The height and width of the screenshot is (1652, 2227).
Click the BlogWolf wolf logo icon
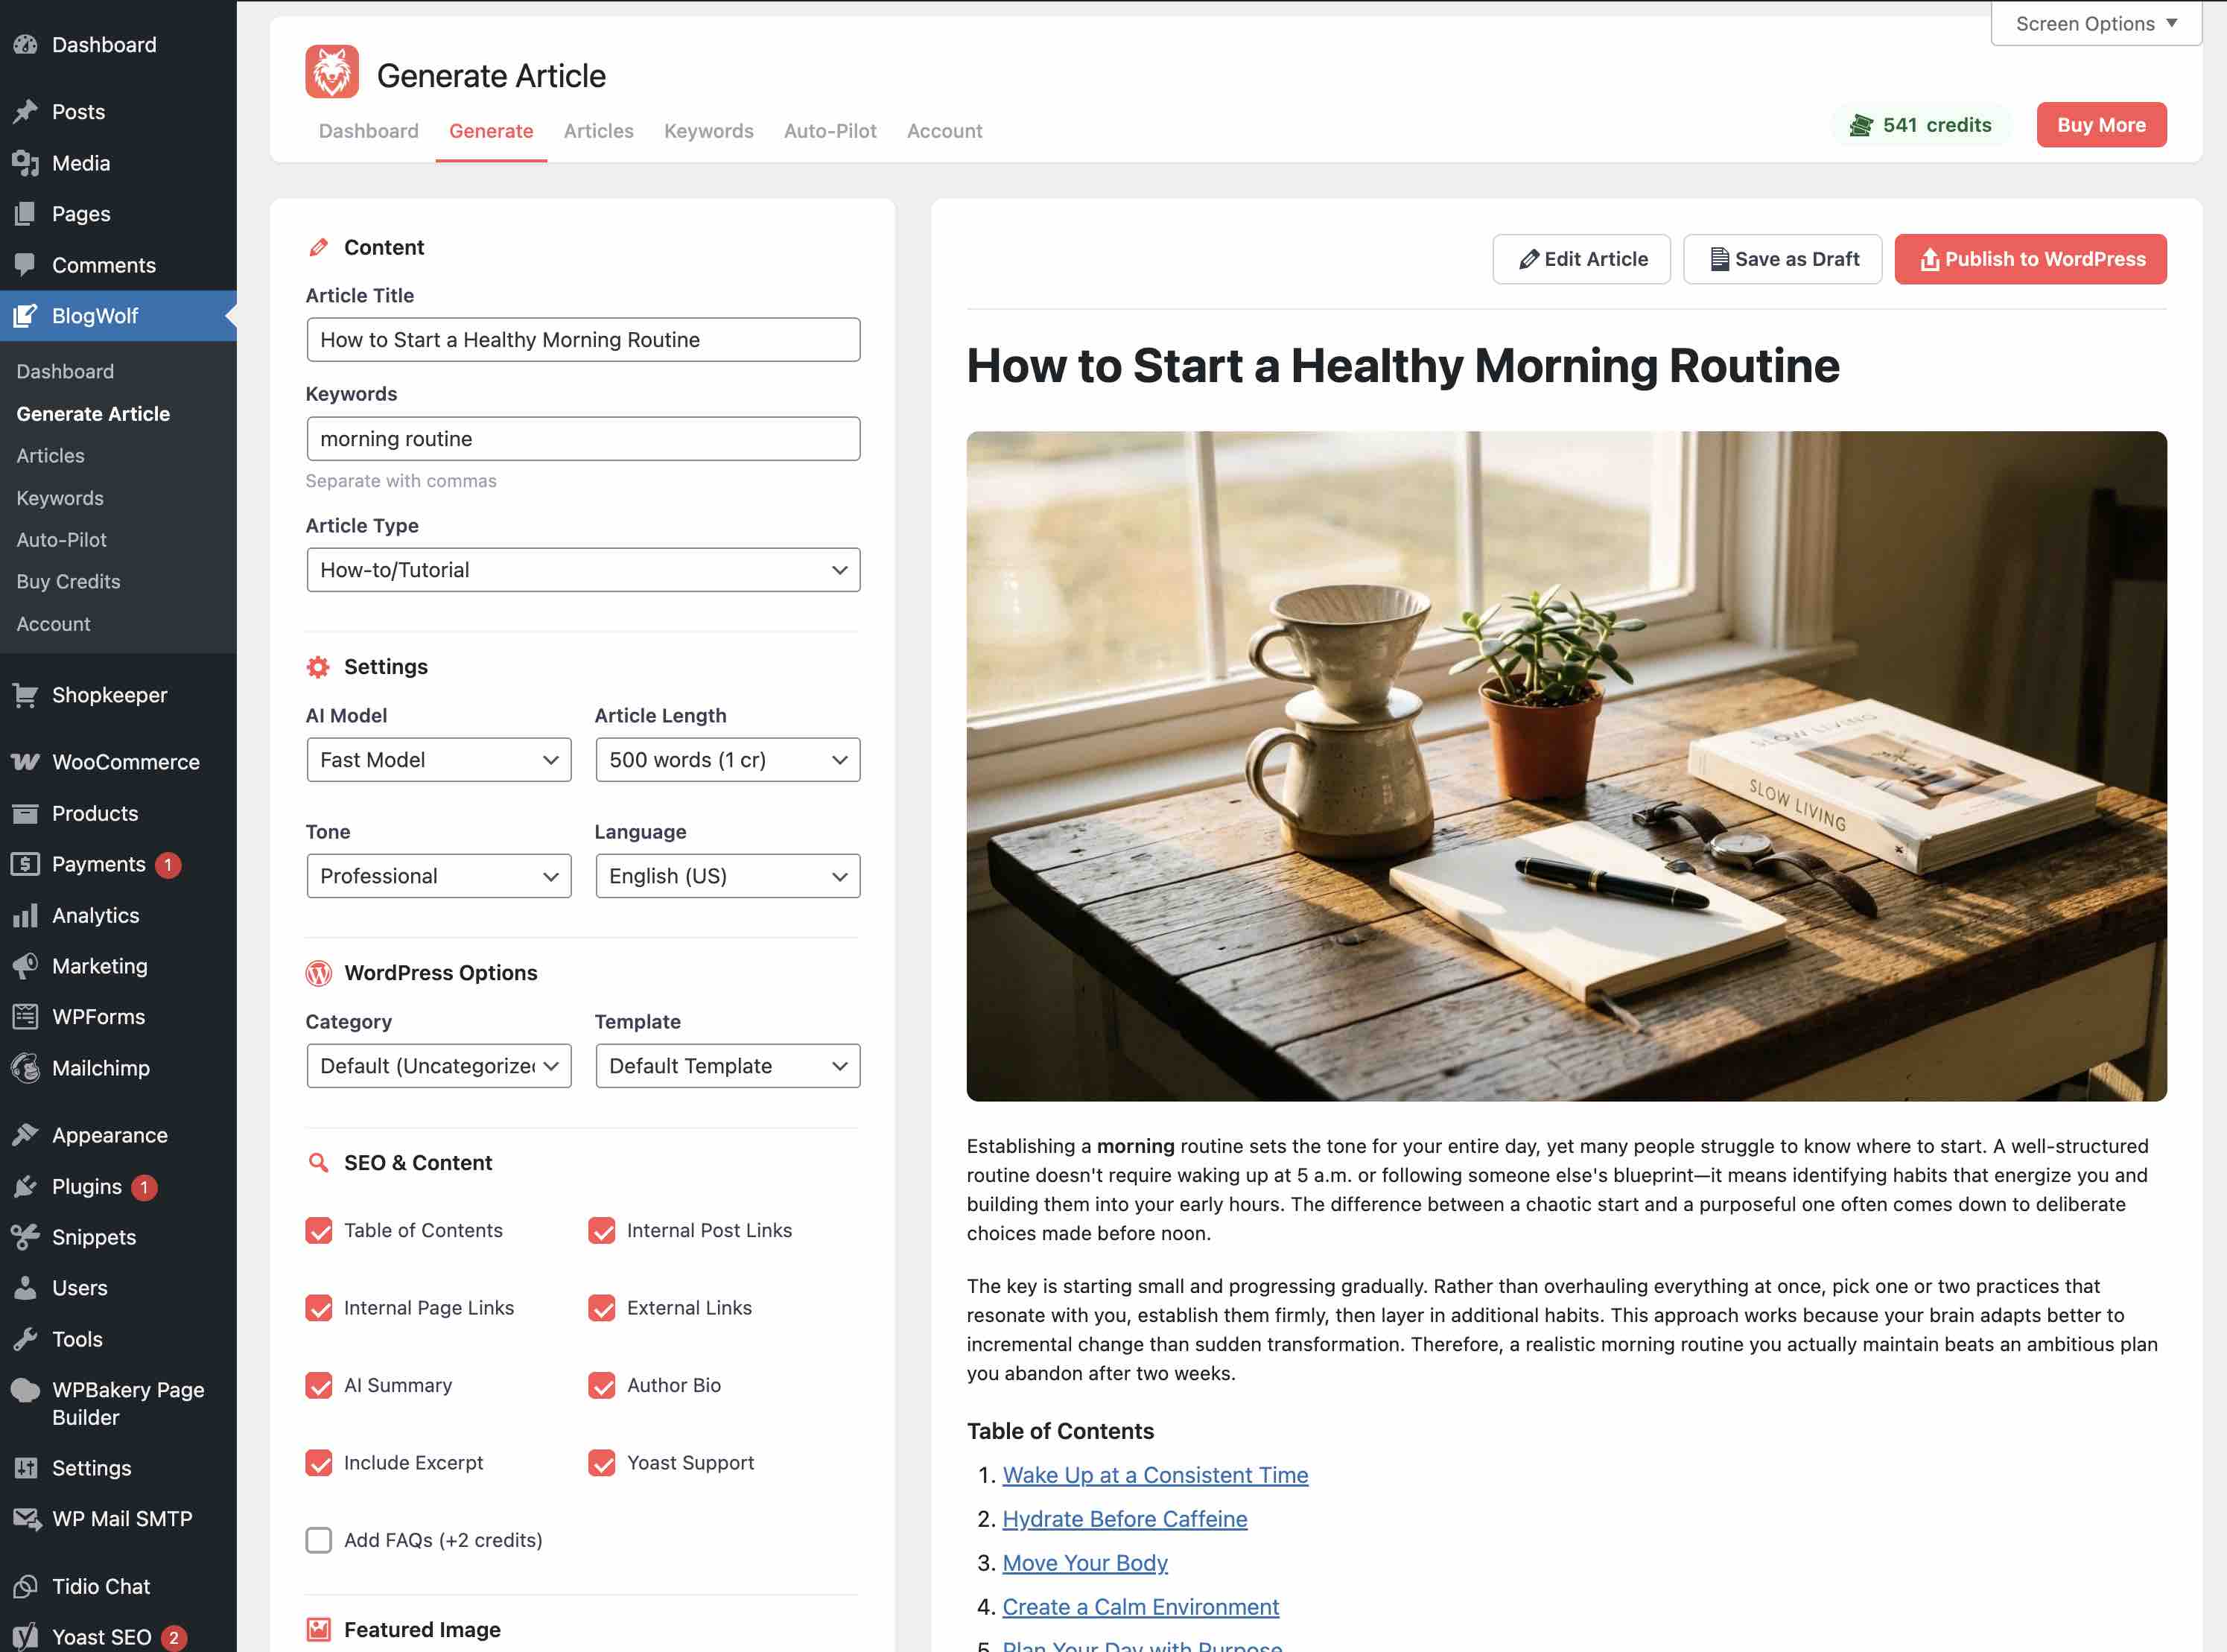coord(333,71)
